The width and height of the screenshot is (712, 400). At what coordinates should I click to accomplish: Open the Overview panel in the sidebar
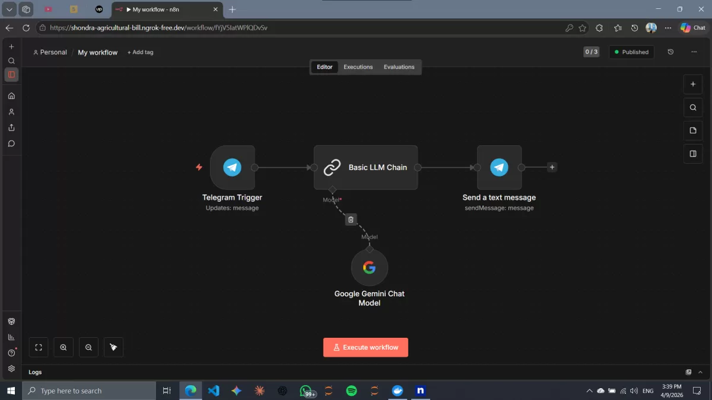pos(11,74)
